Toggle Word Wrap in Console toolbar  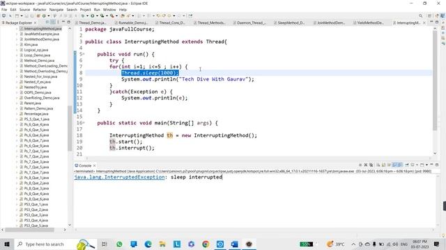tap(389, 165)
